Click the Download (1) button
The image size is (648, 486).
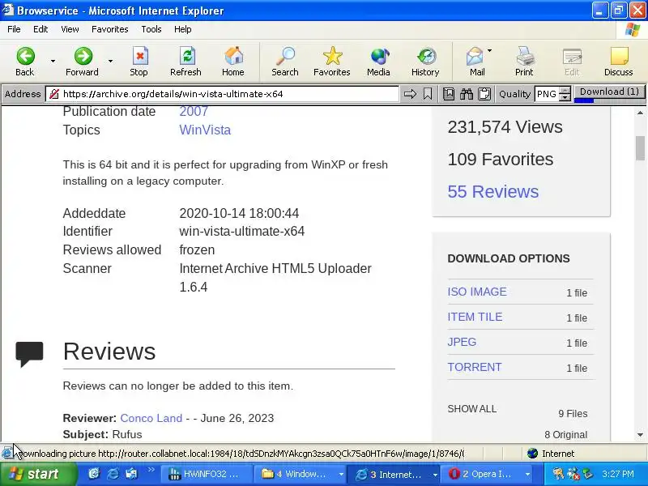click(610, 92)
